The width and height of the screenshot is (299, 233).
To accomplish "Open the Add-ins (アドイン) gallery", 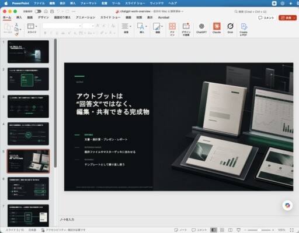I will tap(172, 29).
